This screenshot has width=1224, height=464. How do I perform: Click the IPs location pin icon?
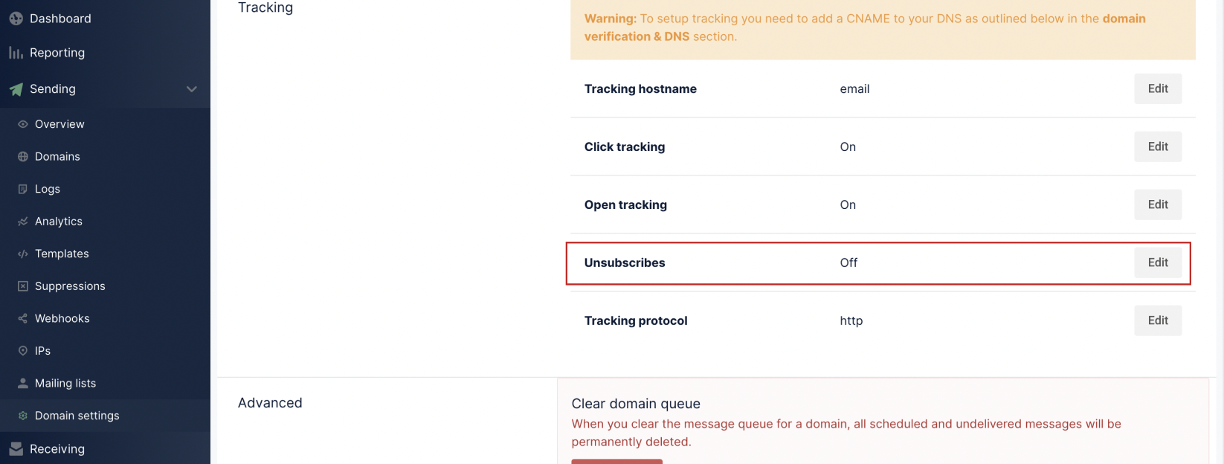23,351
